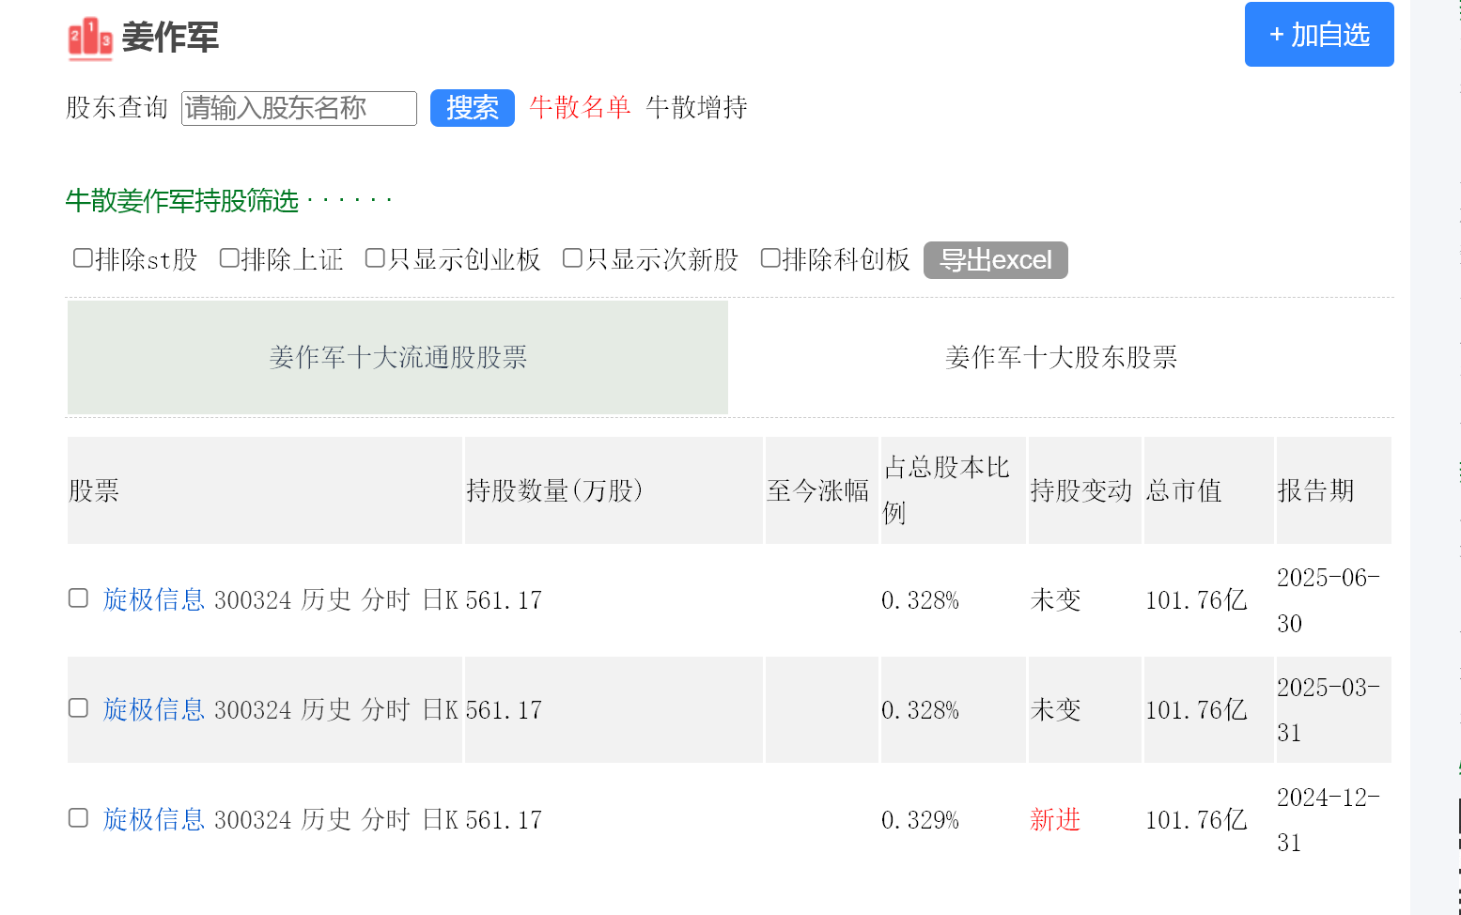Switch to 姜作军十大股东股票 tab
The width and height of the screenshot is (1461, 915).
click(1061, 357)
